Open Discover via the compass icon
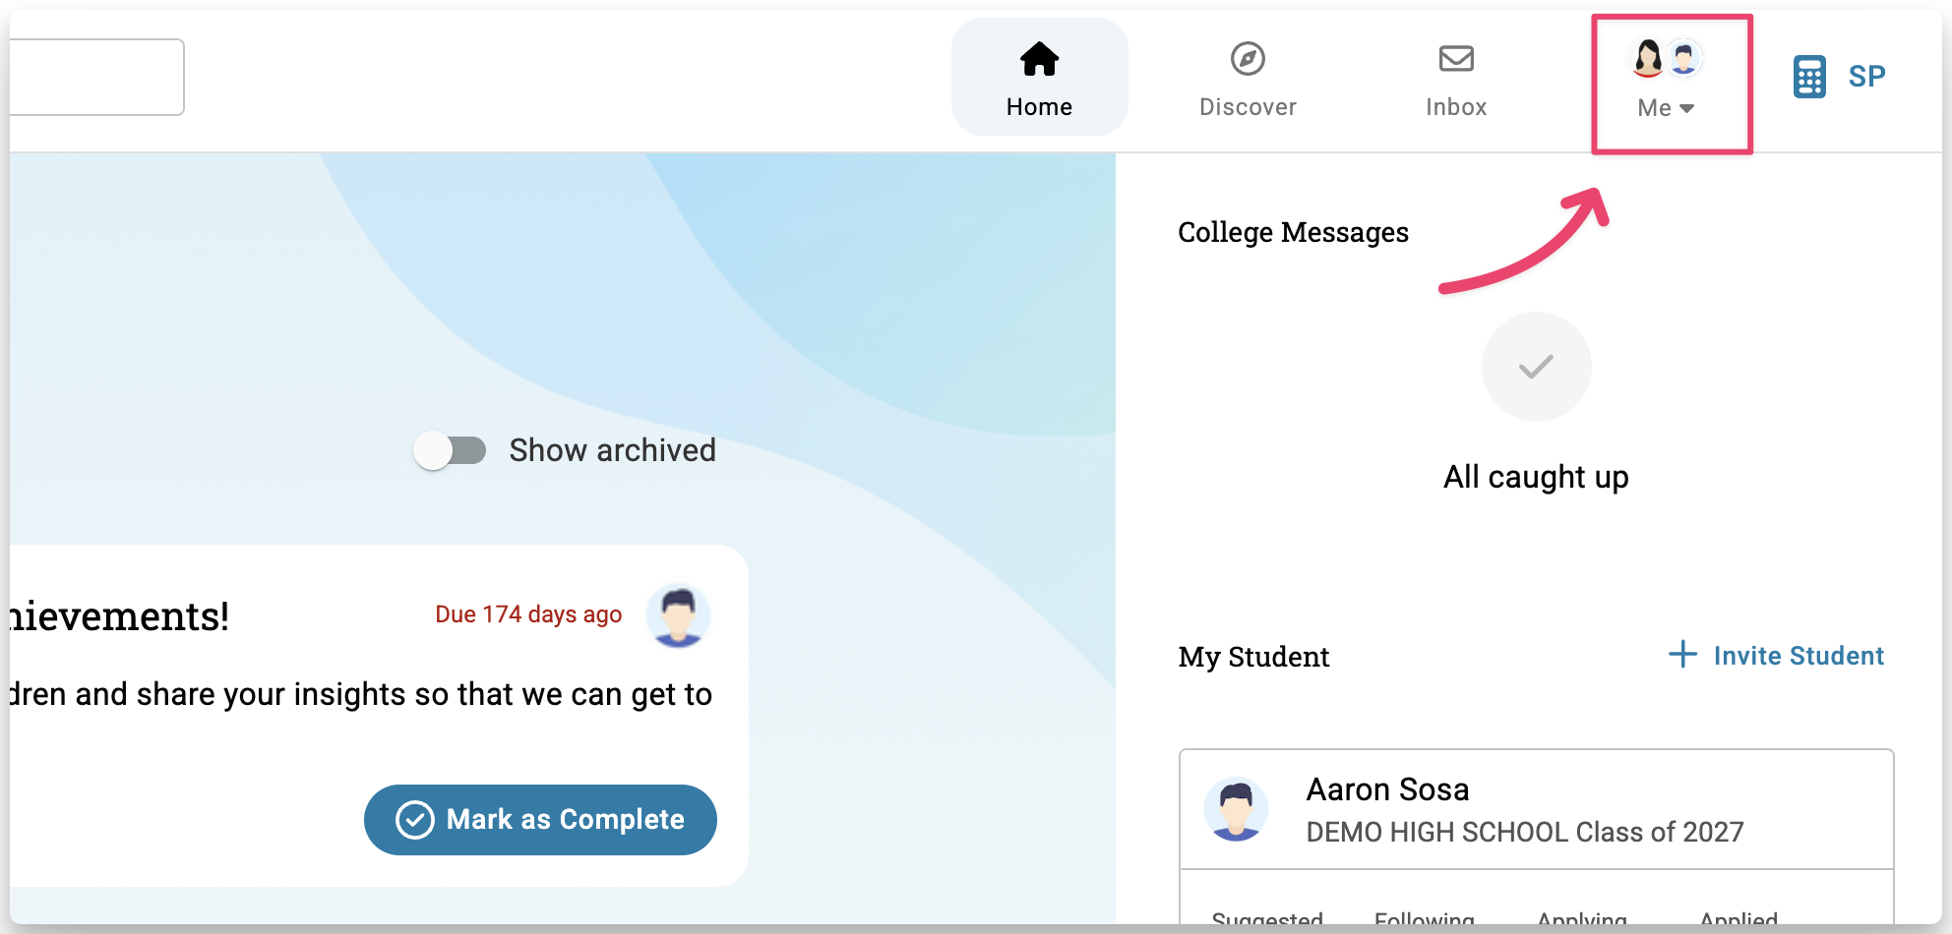1952x934 pixels. [x=1248, y=59]
